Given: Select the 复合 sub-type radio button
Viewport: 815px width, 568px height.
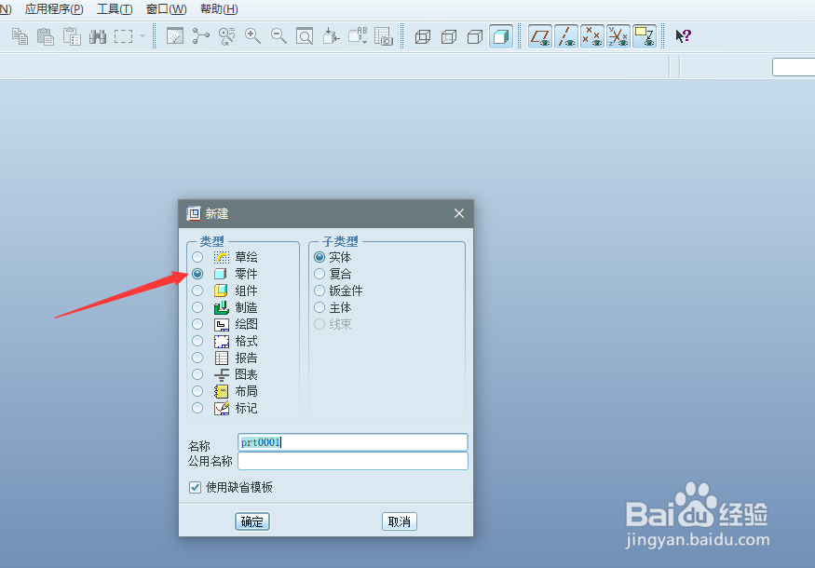Looking at the screenshot, I should coord(319,274).
